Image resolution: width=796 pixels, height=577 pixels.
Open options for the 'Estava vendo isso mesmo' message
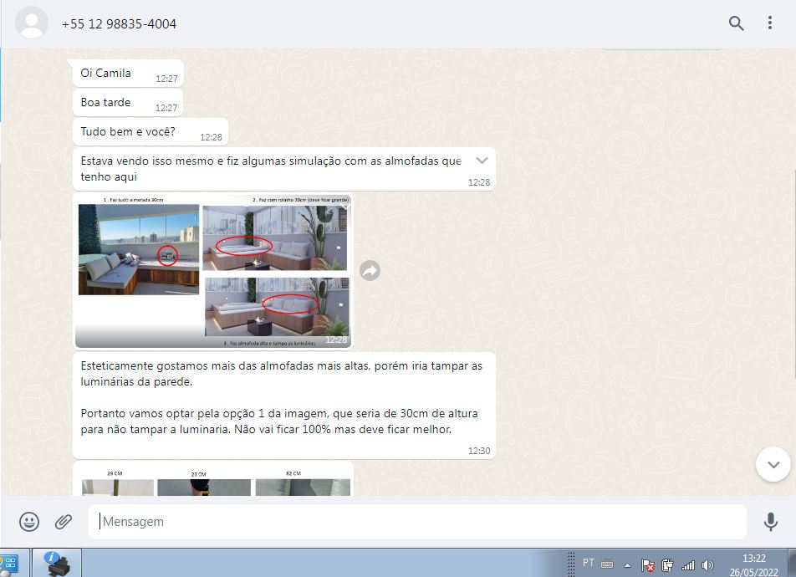pyautogui.click(x=482, y=161)
